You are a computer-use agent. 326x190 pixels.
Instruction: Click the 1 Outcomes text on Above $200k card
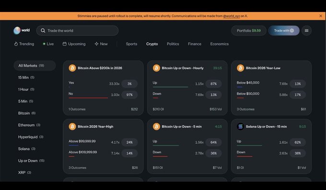(x=77, y=109)
